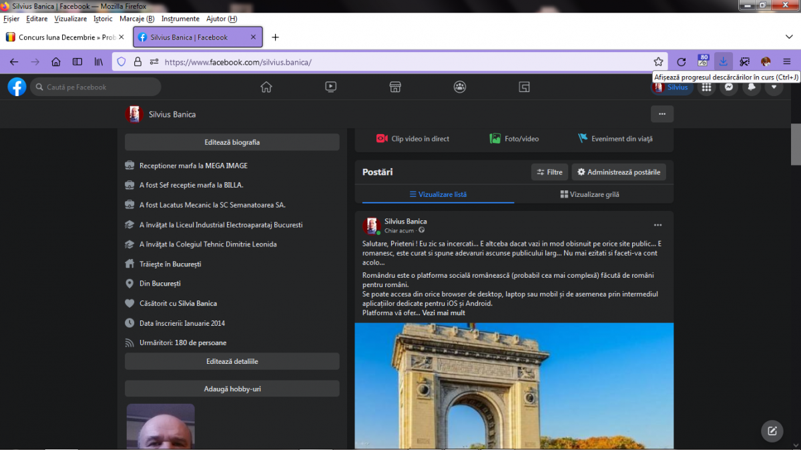Open the Marketplace icon
The image size is (801, 450).
pos(395,87)
